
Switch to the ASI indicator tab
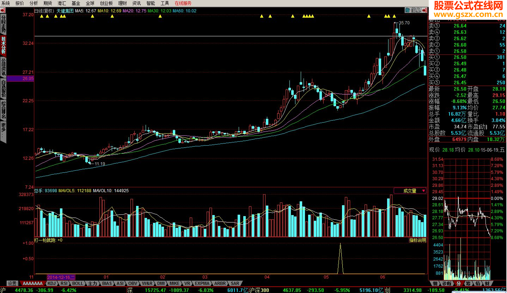tap(120, 283)
